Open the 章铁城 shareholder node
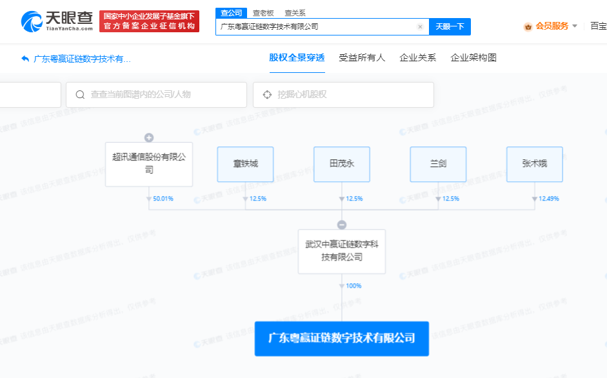Image resolution: width=607 pixels, height=378 pixels. click(x=245, y=164)
